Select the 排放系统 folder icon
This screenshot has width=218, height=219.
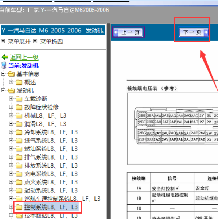click(x=19, y=165)
